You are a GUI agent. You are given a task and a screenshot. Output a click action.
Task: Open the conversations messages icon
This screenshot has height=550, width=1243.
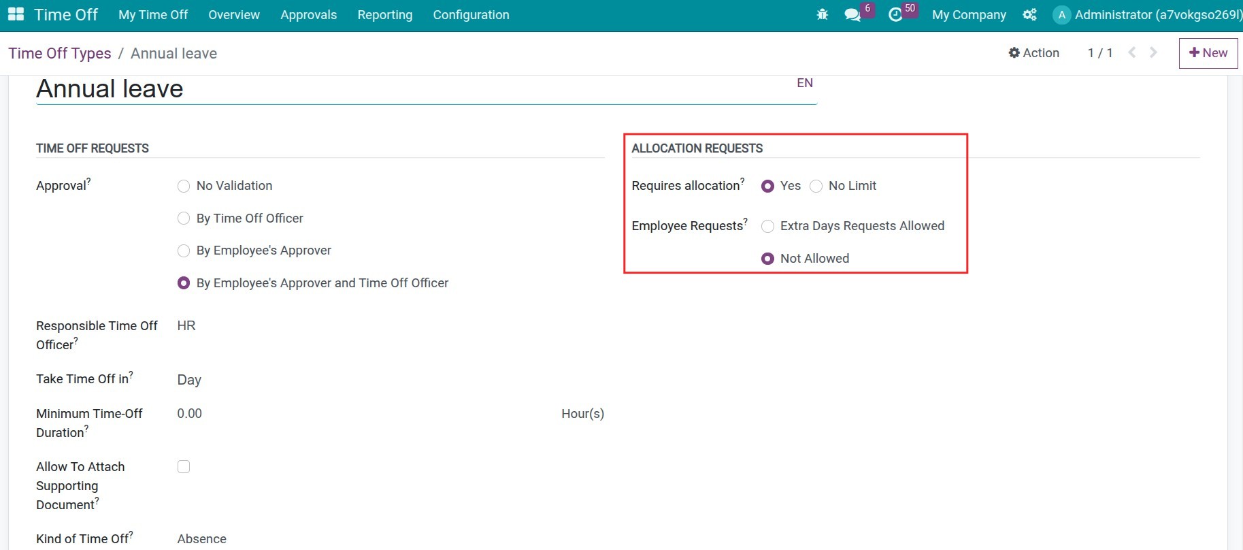(852, 14)
